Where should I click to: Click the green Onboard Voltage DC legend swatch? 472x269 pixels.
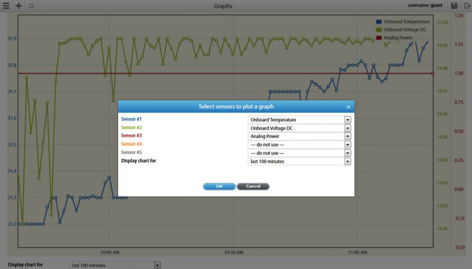coord(378,30)
